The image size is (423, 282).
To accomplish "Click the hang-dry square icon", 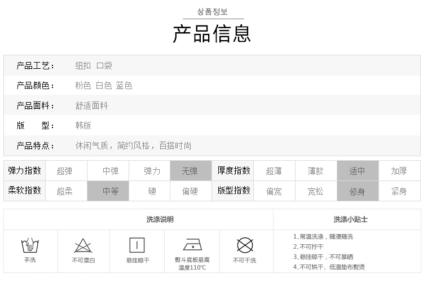I will point(137,245).
